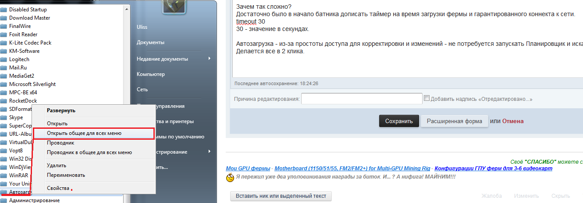
Task: Click the smiley emoticon in the signature
Action: click(x=230, y=178)
